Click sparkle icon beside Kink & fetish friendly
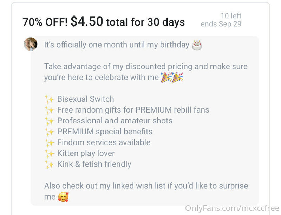 pos(50,164)
